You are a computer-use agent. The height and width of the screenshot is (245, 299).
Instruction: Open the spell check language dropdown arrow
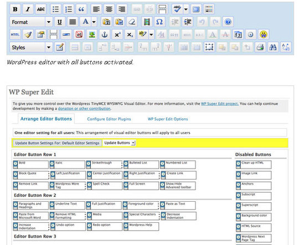click(x=186, y=9)
